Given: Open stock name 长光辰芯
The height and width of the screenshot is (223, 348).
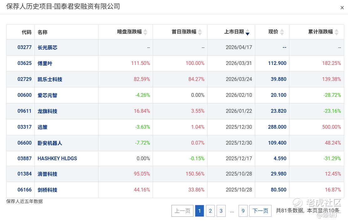Looking at the screenshot, I should point(47,47).
